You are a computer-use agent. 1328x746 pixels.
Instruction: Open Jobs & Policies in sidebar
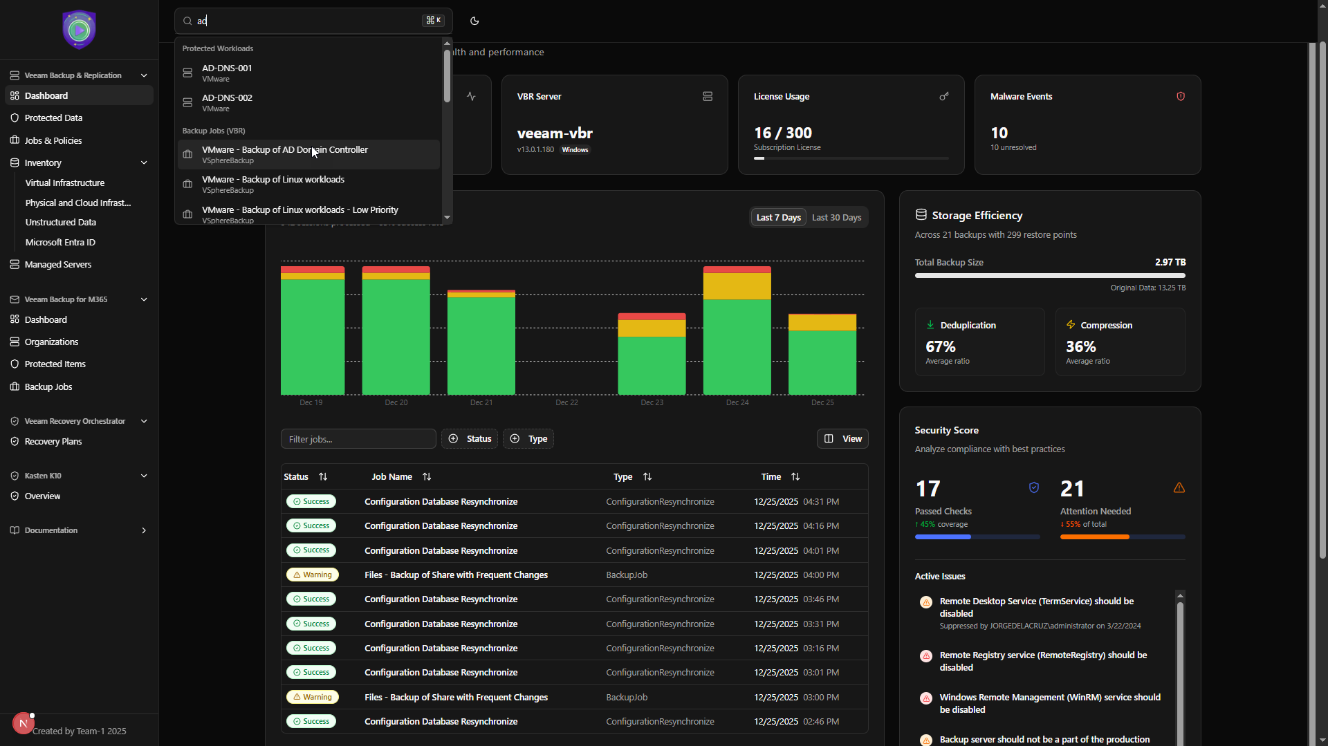[53, 140]
